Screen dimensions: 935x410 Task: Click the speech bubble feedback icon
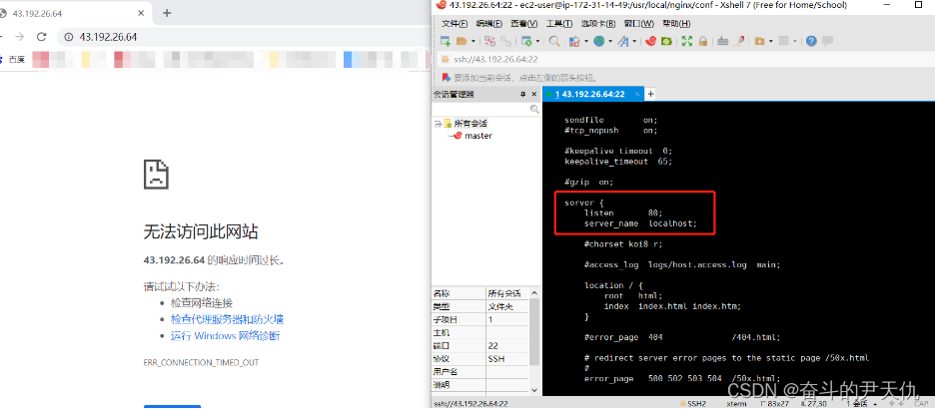828,41
